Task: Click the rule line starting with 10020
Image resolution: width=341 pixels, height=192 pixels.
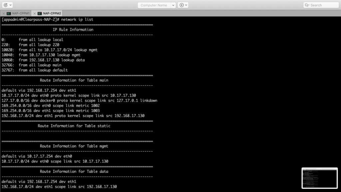Action: pos(50,50)
